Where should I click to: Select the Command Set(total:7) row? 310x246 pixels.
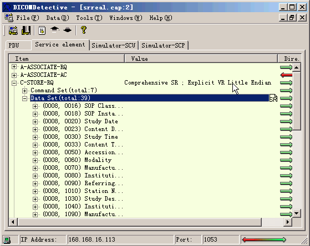pos(64,90)
